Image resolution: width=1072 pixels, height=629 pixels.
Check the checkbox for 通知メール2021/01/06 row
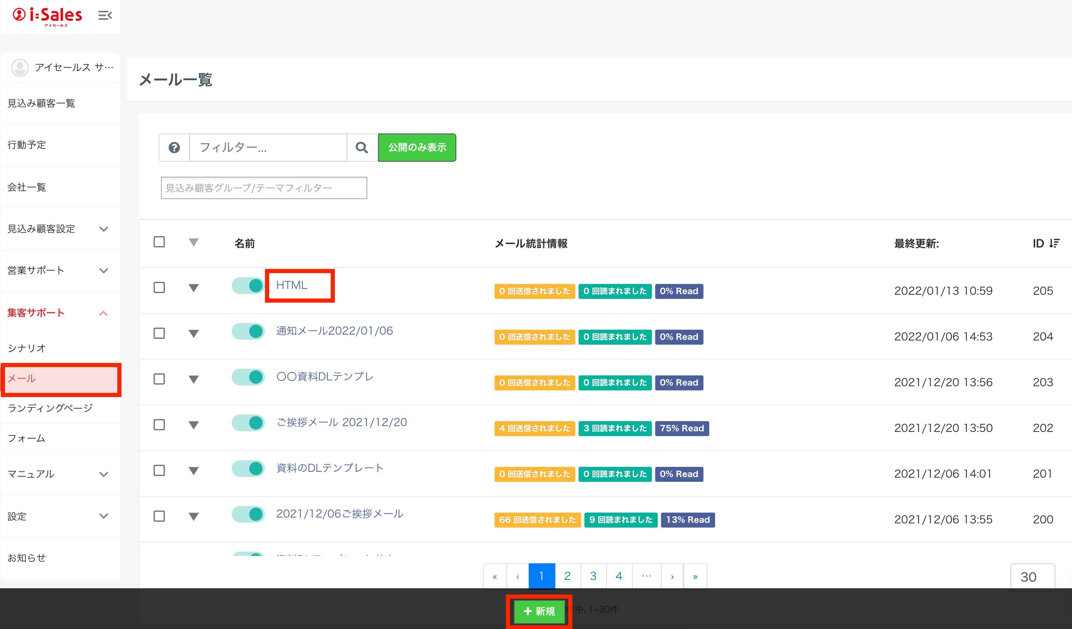tap(159, 333)
